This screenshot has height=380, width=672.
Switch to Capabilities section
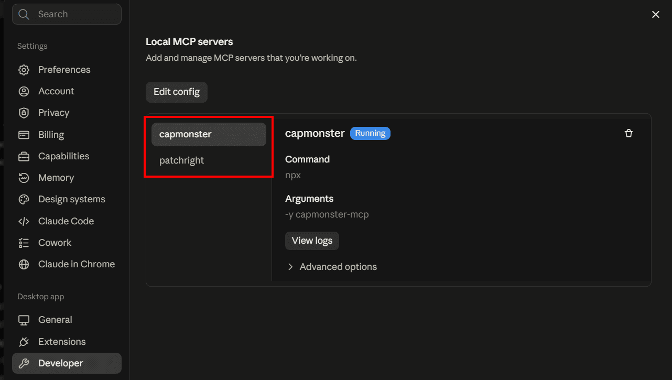pyautogui.click(x=67, y=156)
